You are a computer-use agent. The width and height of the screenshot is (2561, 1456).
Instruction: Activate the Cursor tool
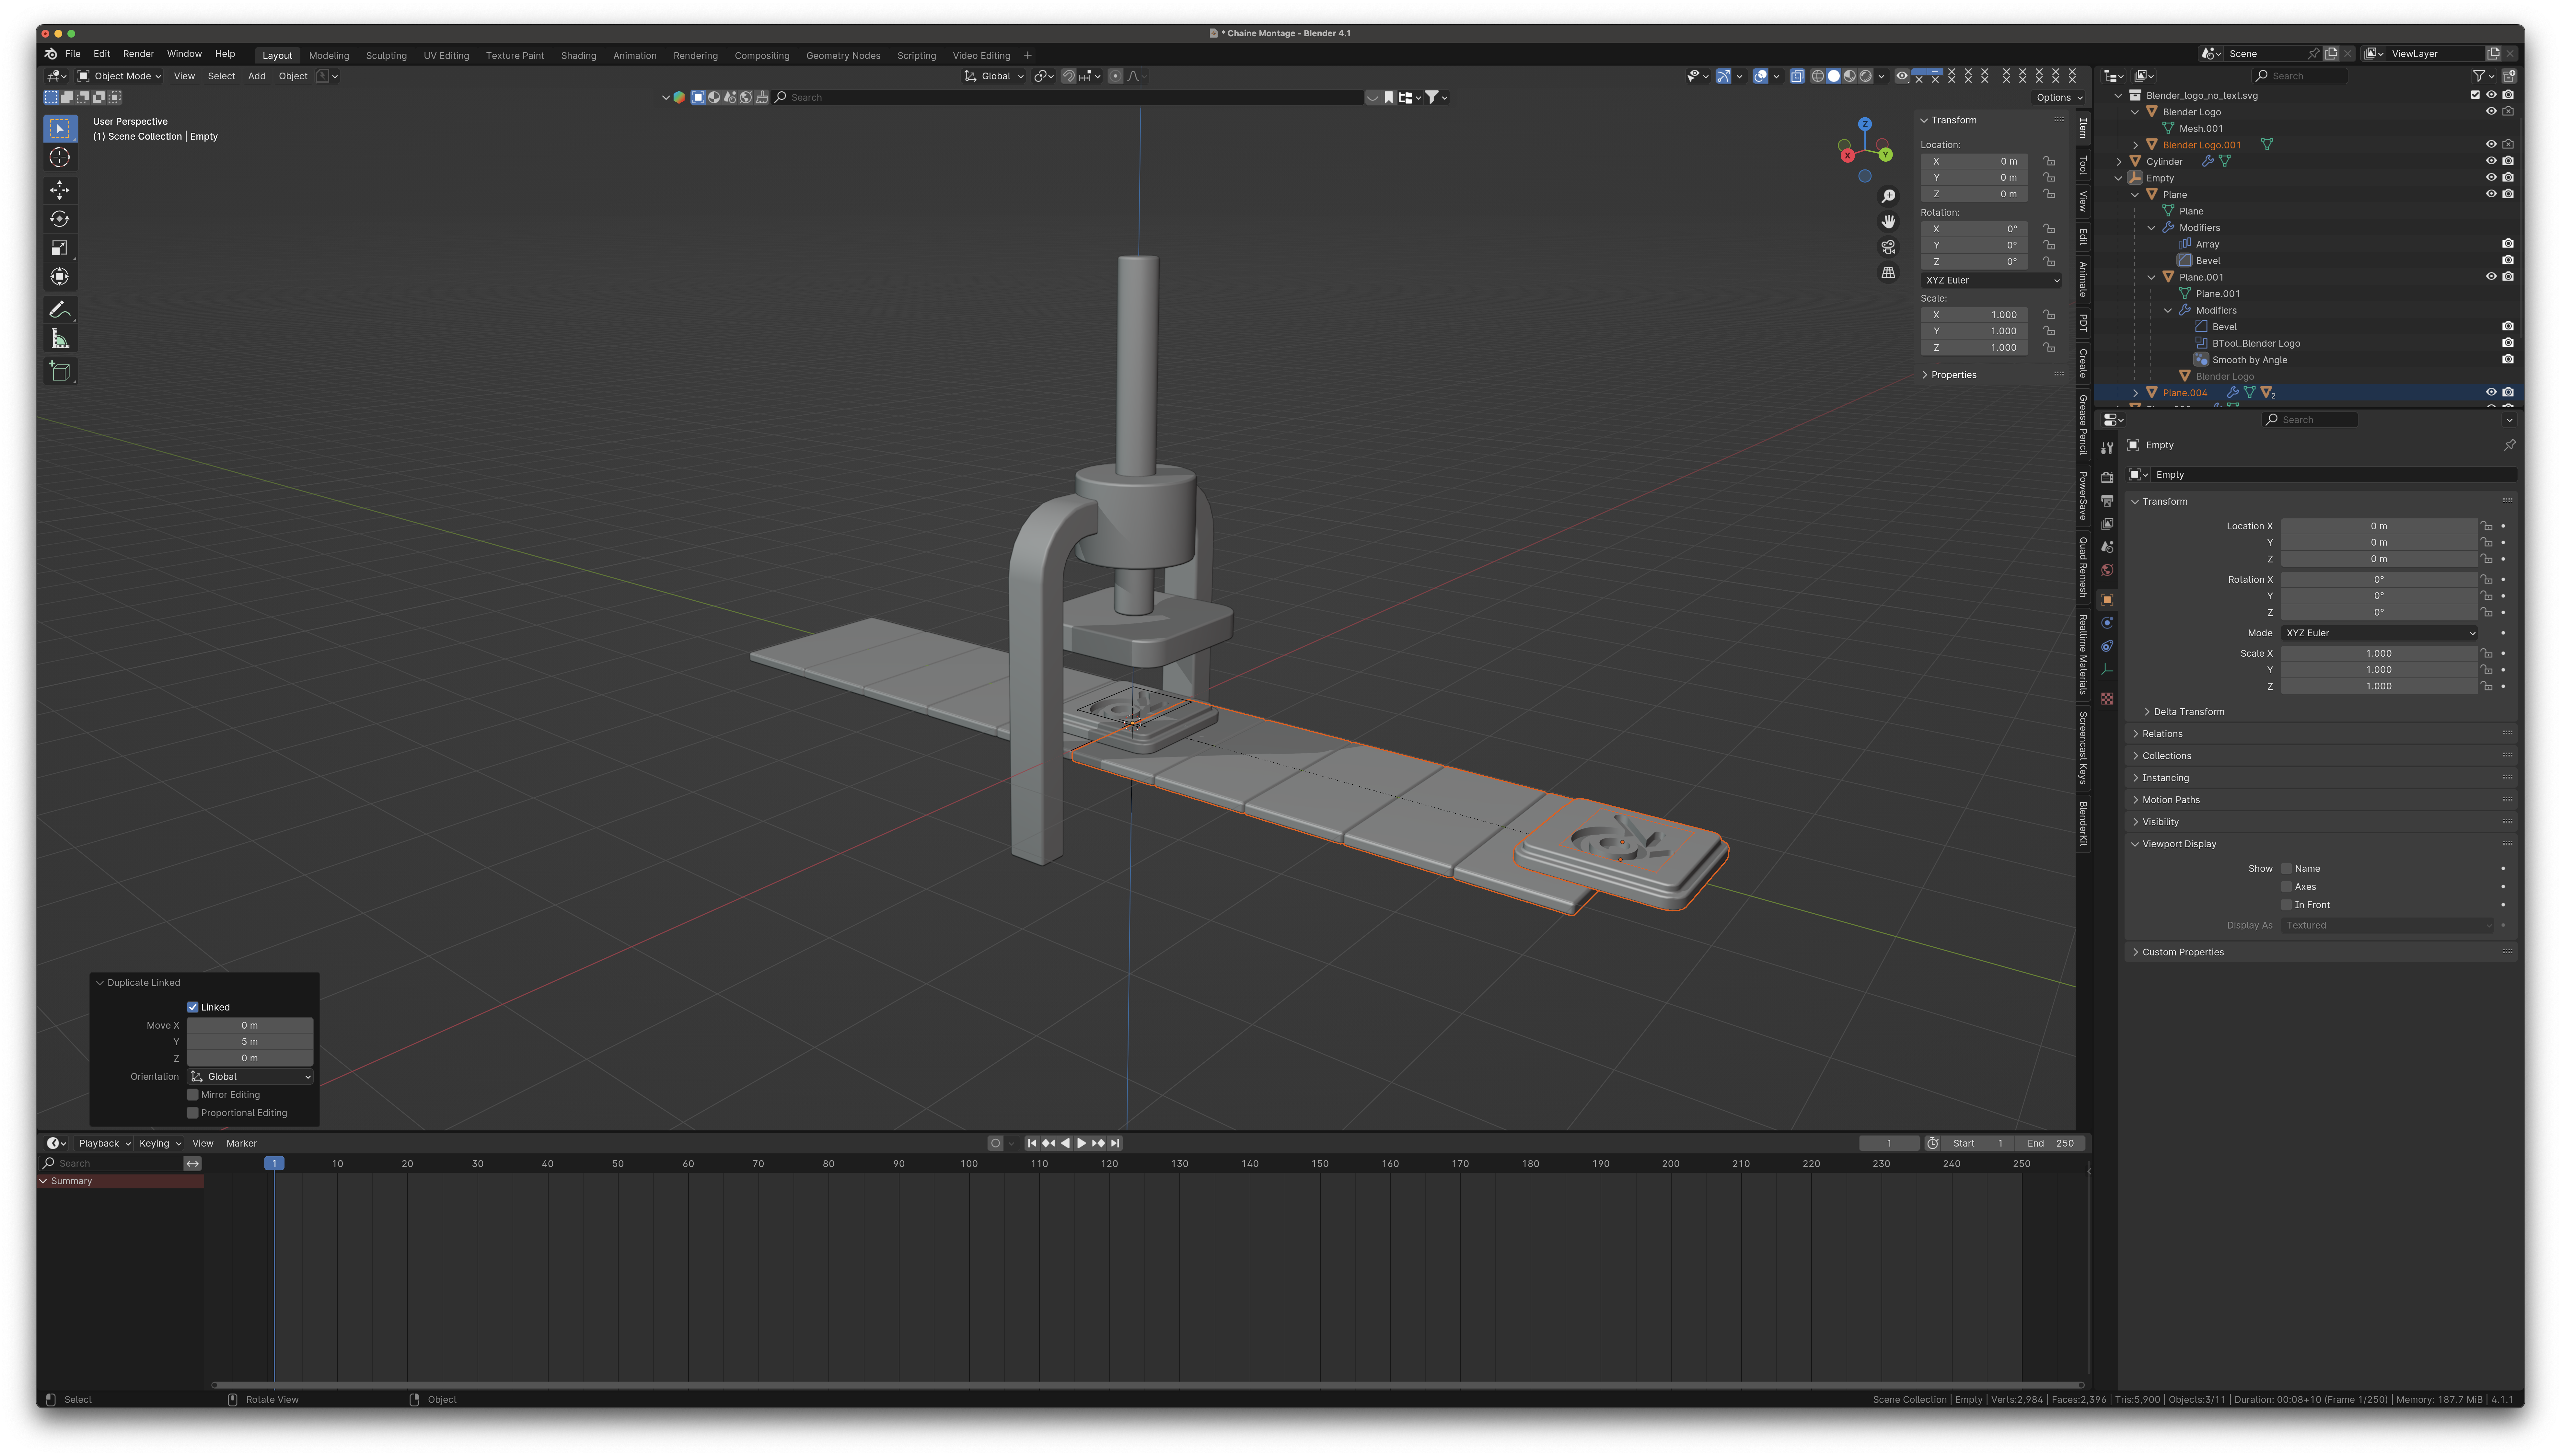coord(60,157)
